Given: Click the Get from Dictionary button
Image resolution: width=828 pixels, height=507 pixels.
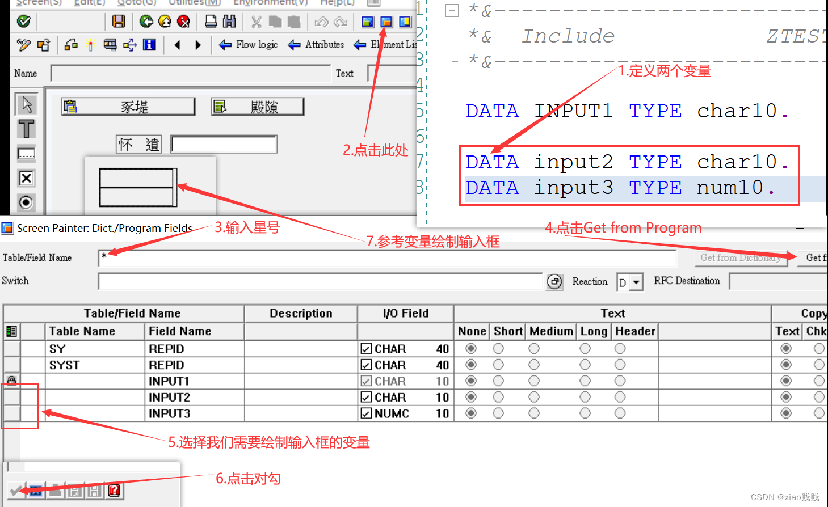Looking at the screenshot, I should [x=741, y=258].
